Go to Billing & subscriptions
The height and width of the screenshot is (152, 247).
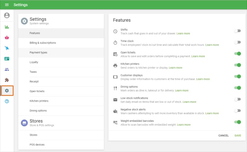click(61, 43)
